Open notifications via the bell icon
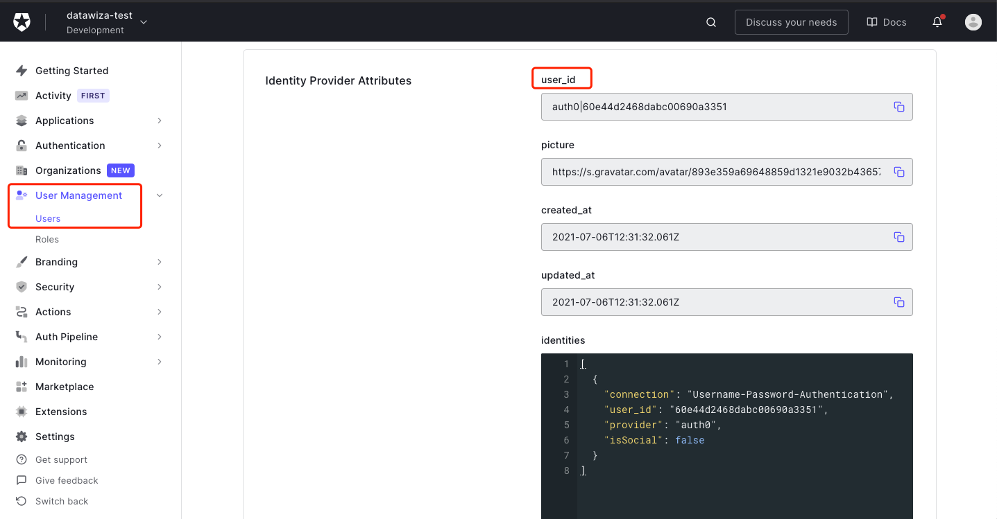 [937, 21]
